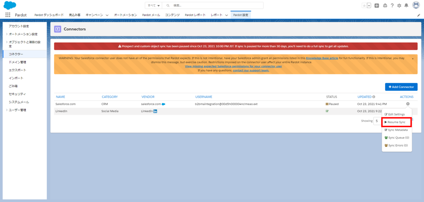Open the Knowledge Base article link
The height and width of the screenshot is (202, 424).
click(322, 58)
